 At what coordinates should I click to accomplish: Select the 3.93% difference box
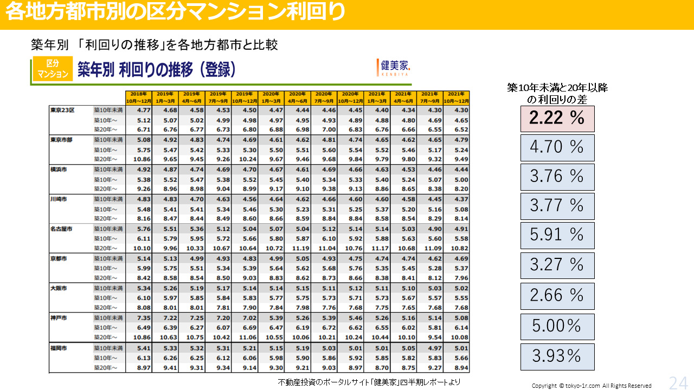pyautogui.click(x=557, y=356)
